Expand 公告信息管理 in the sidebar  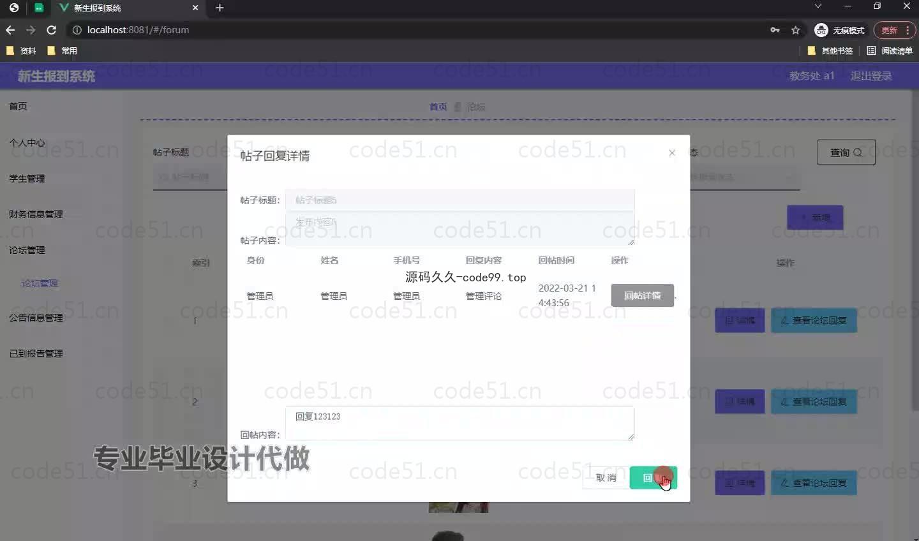[x=36, y=317]
